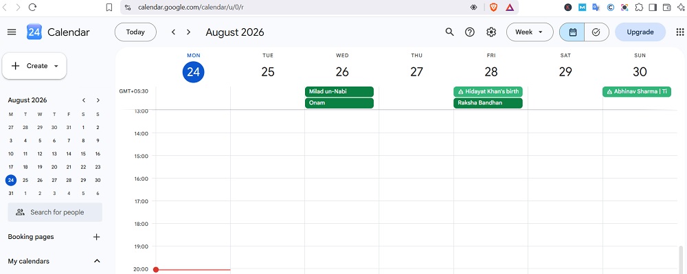Image resolution: width=687 pixels, height=274 pixels.
Task: Open the Abhinav Sharma event
Action: [637, 91]
